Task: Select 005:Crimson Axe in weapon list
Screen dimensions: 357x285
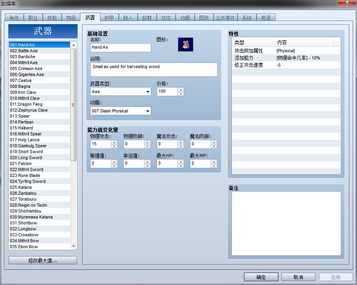Action: (40, 68)
